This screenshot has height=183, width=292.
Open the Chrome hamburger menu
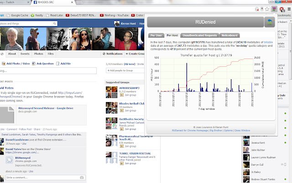[x=289, y=9]
